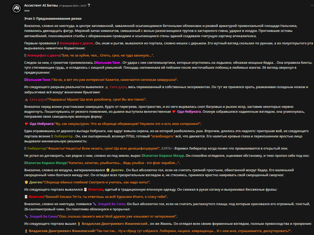This screenshot has height=235, width=314.
Task: Click the poop emoji before "Сага даун, весь перемазанный"
Action: [x=106, y=87]
